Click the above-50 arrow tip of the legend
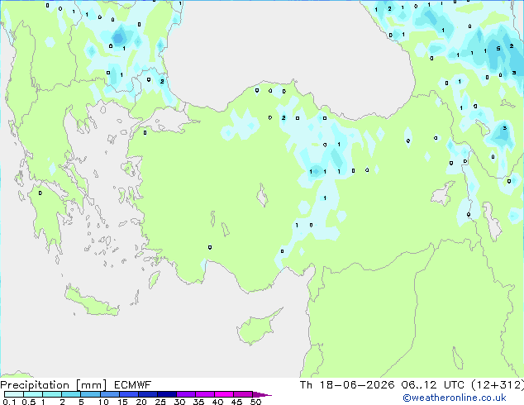 click(x=262, y=395)
